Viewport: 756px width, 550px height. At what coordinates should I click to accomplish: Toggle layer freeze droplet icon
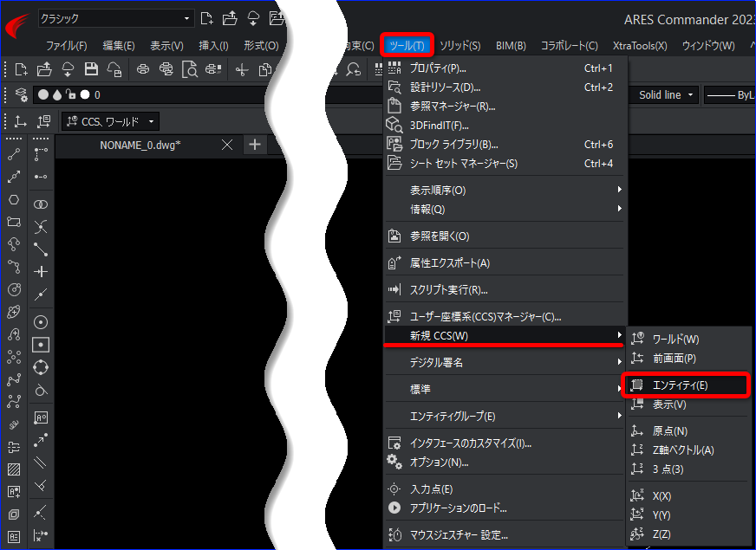click(x=57, y=95)
